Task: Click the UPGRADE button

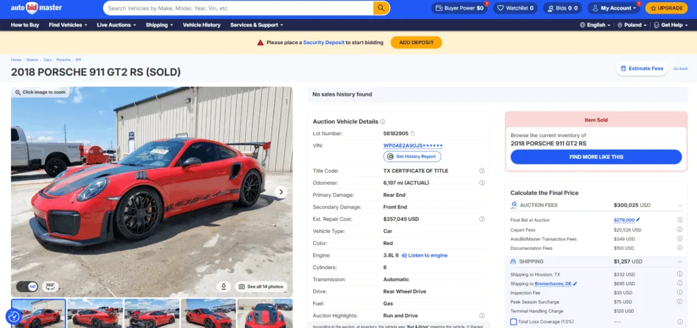Action: coord(666,8)
